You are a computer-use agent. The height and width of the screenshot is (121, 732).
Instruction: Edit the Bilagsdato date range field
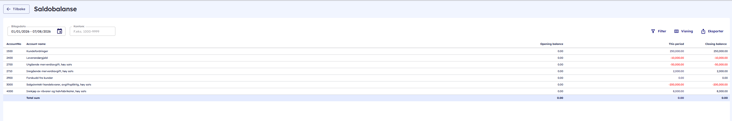tap(36, 31)
